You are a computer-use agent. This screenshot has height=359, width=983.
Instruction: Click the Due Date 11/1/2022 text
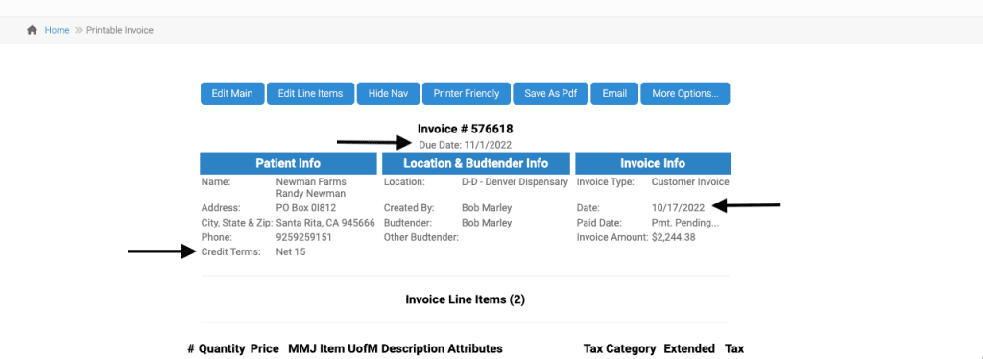(x=466, y=145)
